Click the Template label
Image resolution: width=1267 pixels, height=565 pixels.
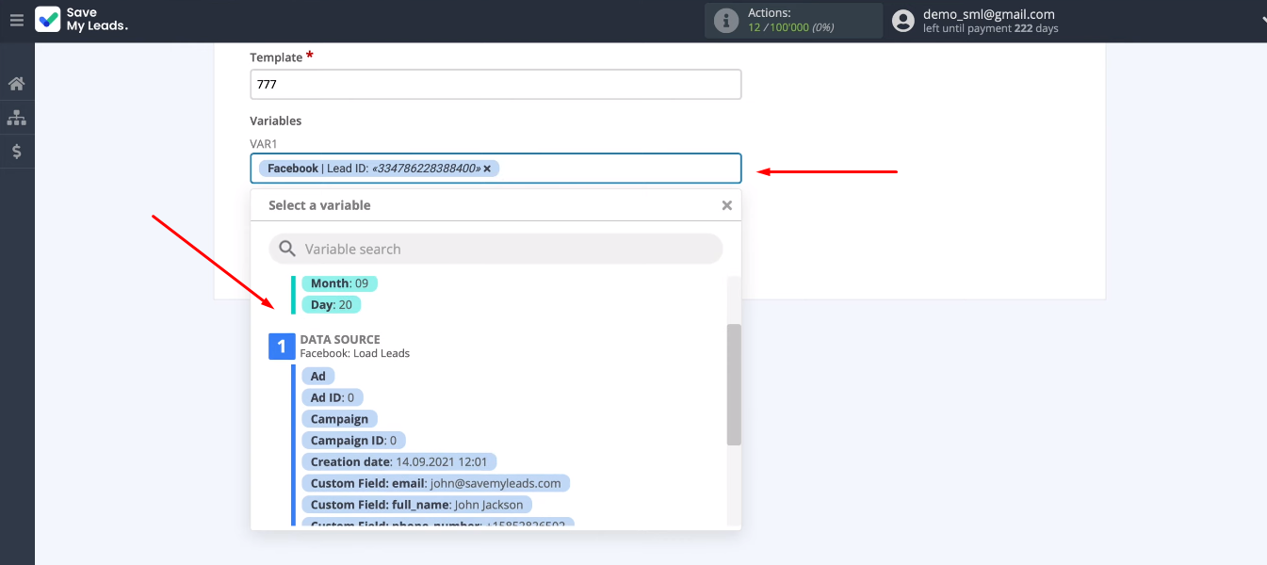pos(276,57)
